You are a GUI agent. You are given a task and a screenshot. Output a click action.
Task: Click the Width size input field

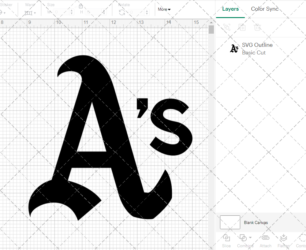point(61,12)
